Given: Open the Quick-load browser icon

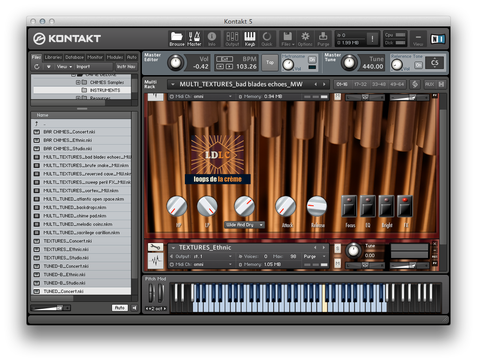Looking at the screenshot, I should [267, 39].
